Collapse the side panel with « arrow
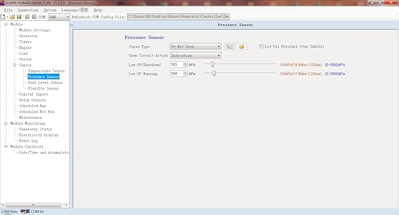 click(72, 25)
